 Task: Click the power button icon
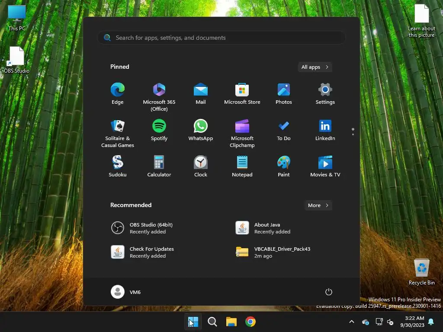[329, 292]
